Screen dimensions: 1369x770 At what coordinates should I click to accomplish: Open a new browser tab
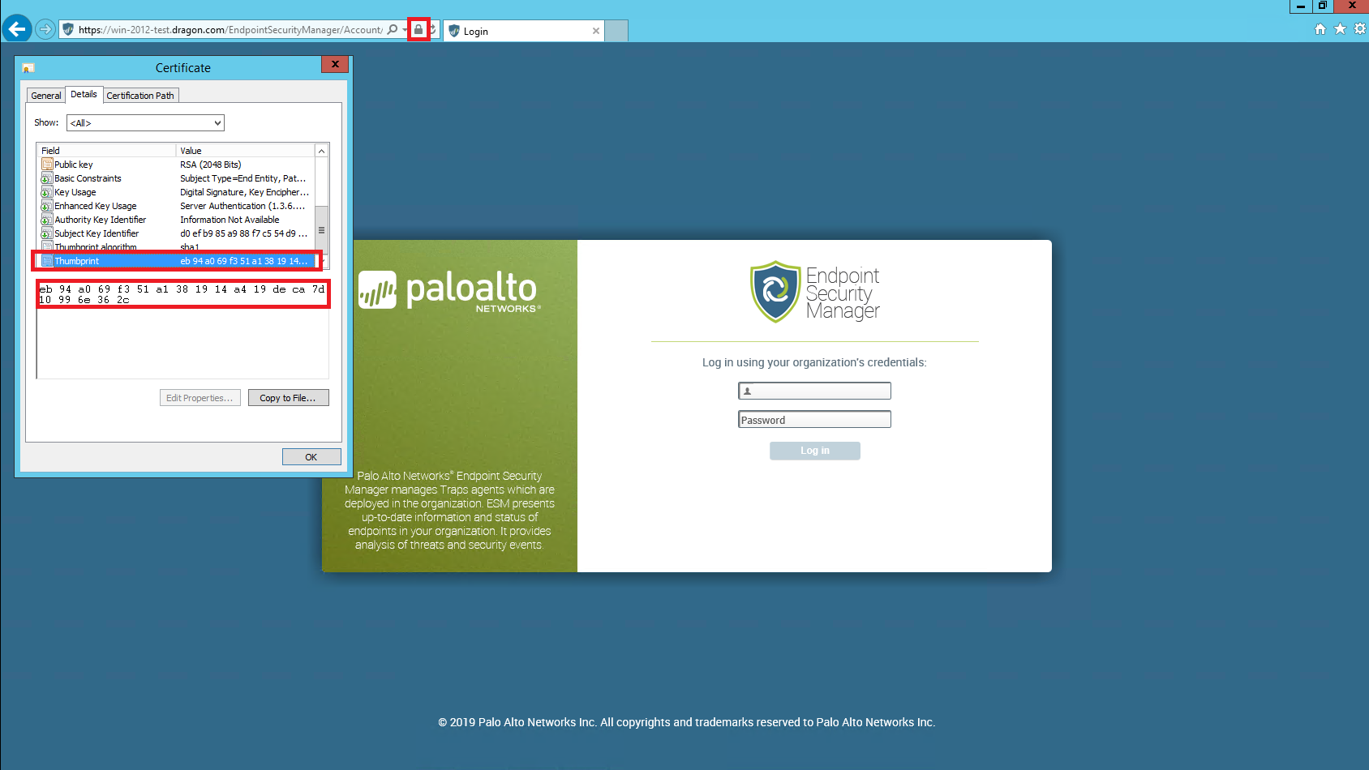tap(617, 31)
